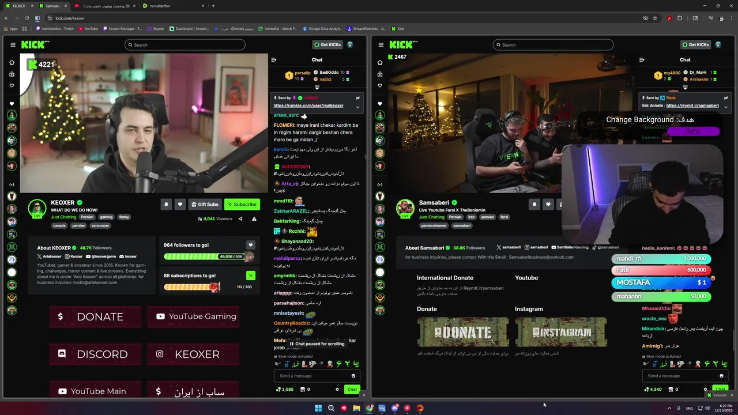Click Subscribe button on KEOXER channel
This screenshot has width=738, height=415.
tap(242, 204)
